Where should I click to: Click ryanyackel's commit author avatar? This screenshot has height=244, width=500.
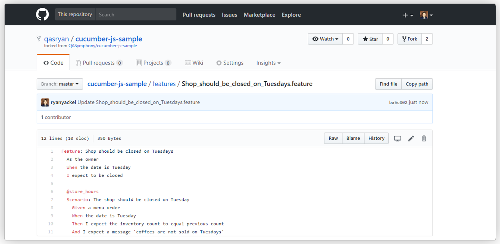point(45,102)
